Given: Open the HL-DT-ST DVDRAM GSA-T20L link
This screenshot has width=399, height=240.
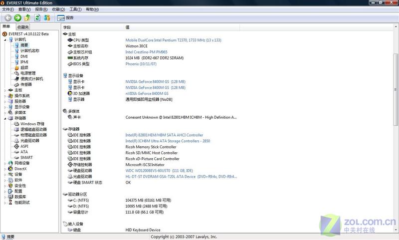Looking at the screenshot, I should pos(181,177).
